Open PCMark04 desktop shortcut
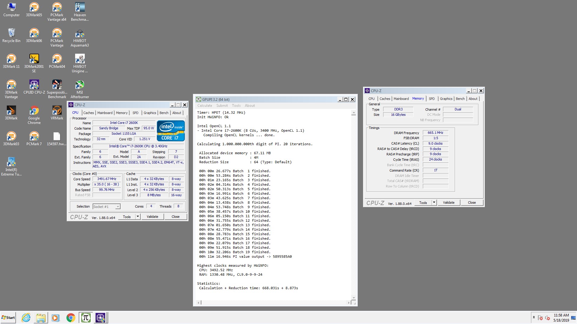 [x=57, y=61]
